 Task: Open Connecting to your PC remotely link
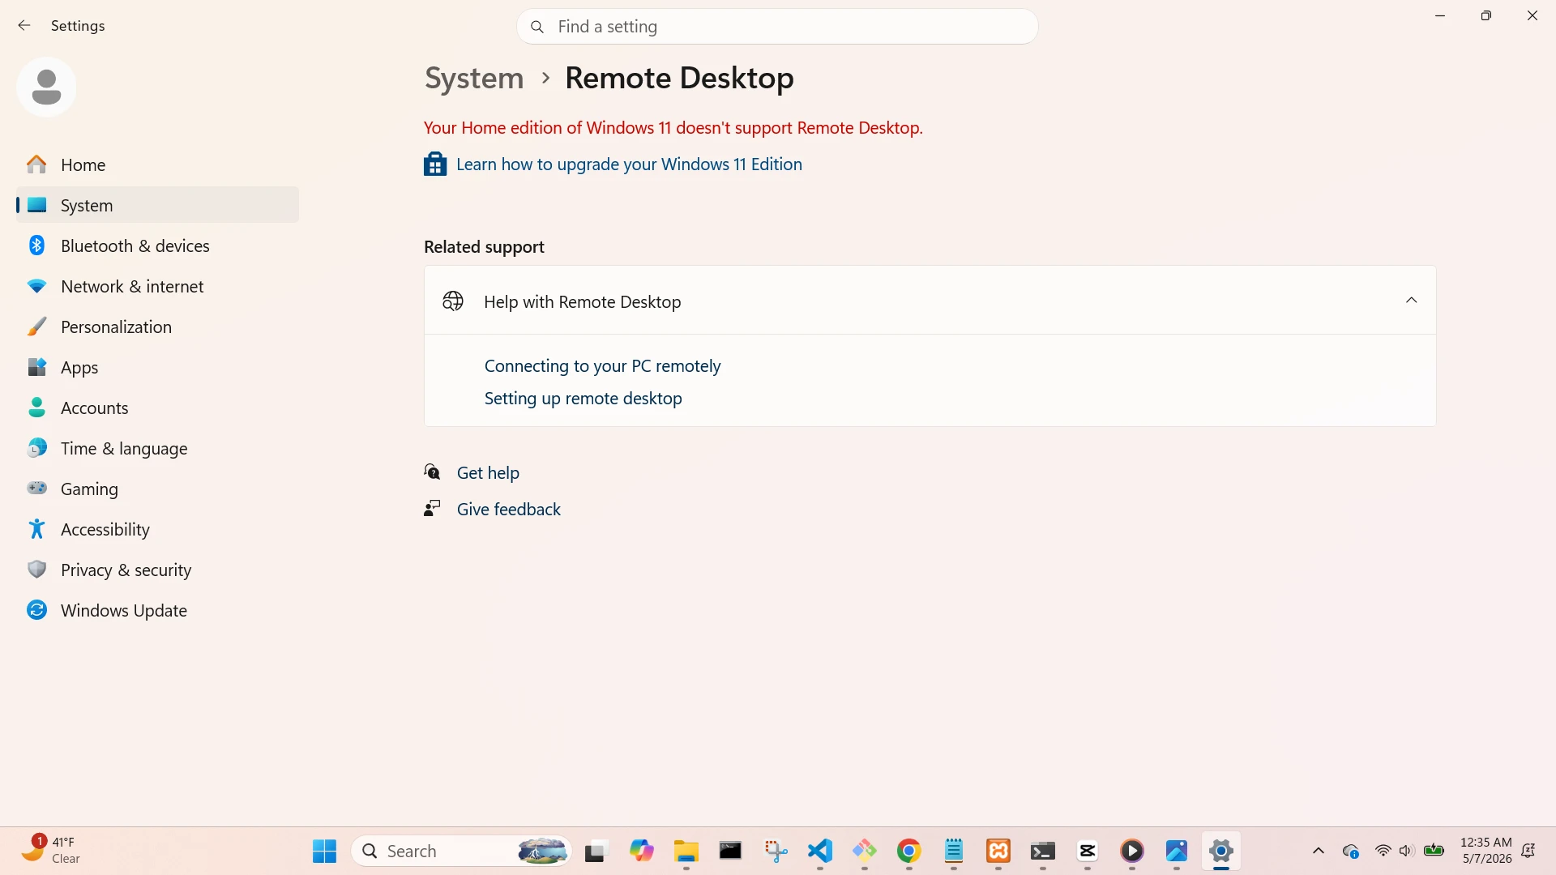tap(602, 366)
